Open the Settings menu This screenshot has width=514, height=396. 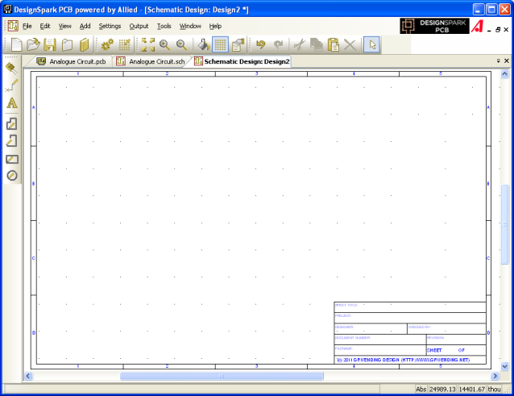tap(110, 26)
